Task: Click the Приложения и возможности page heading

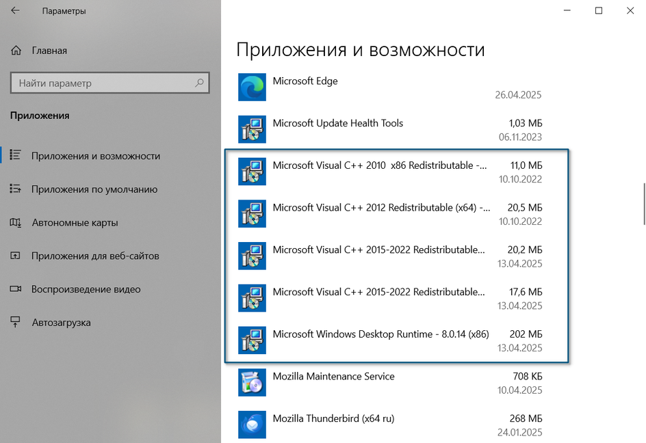Action: click(x=361, y=50)
